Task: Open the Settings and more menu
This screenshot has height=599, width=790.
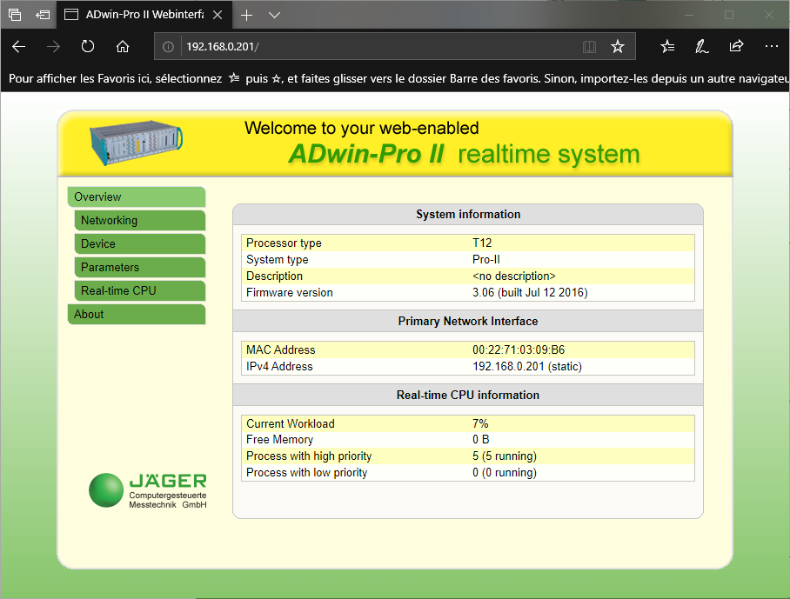Action: pos(772,46)
